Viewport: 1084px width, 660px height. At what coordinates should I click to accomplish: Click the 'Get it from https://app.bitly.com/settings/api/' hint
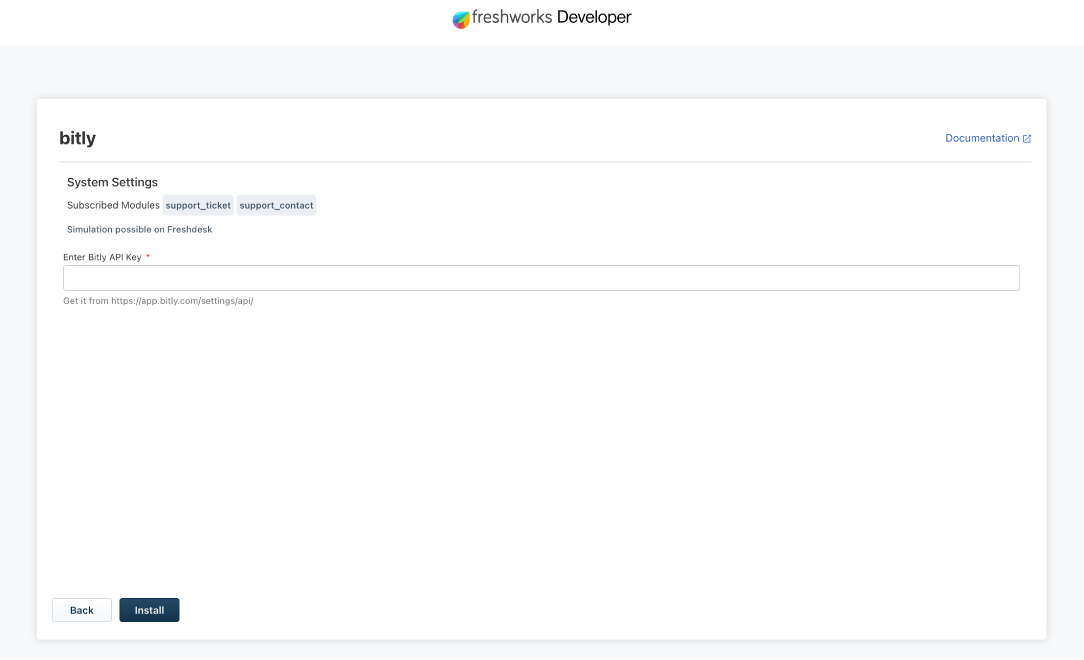[158, 301]
